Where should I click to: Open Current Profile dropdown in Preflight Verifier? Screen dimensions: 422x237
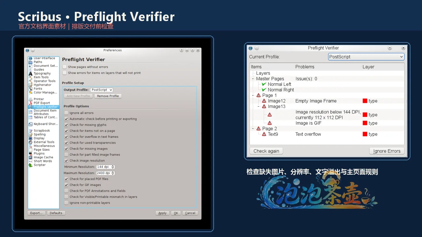click(366, 57)
